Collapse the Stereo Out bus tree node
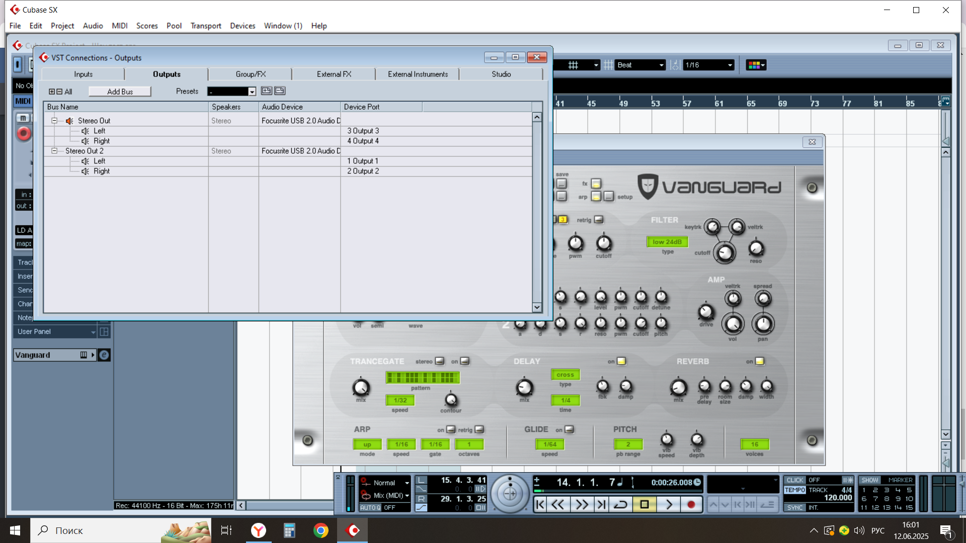966x543 pixels. click(x=54, y=121)
